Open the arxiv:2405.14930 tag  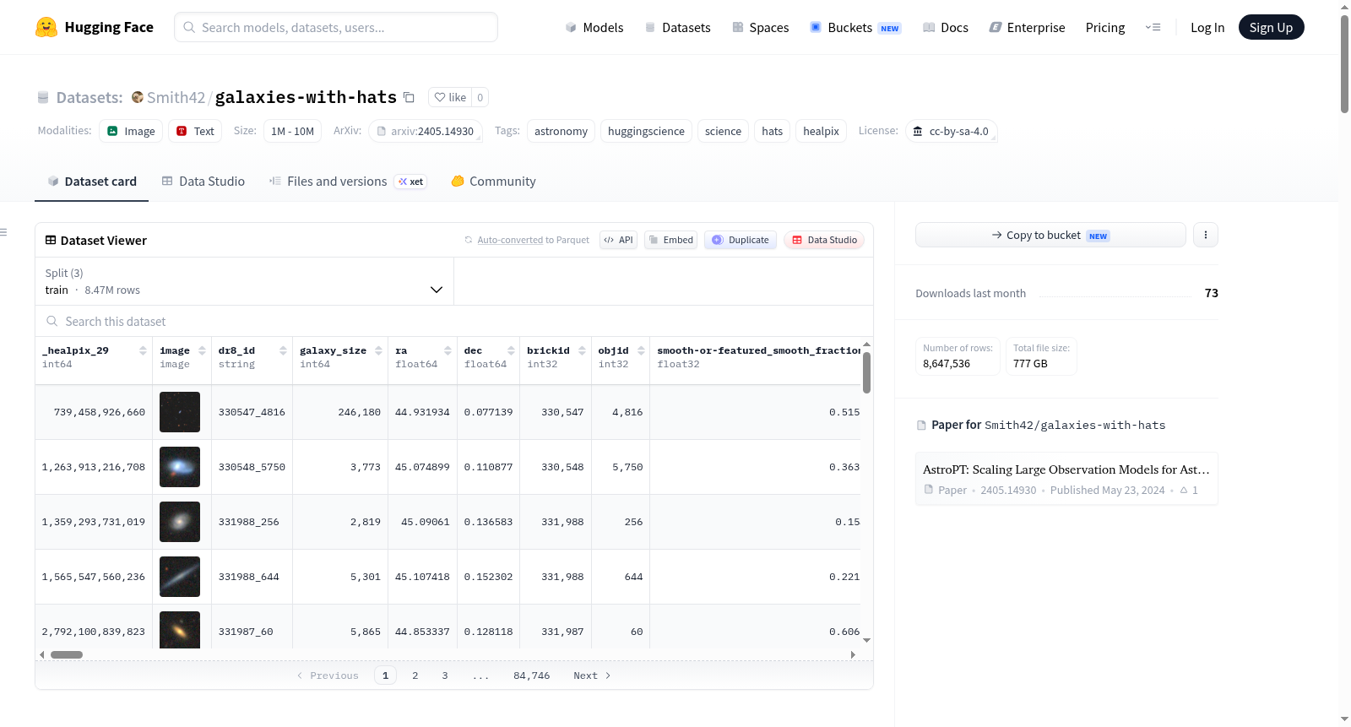coord(425,131)
